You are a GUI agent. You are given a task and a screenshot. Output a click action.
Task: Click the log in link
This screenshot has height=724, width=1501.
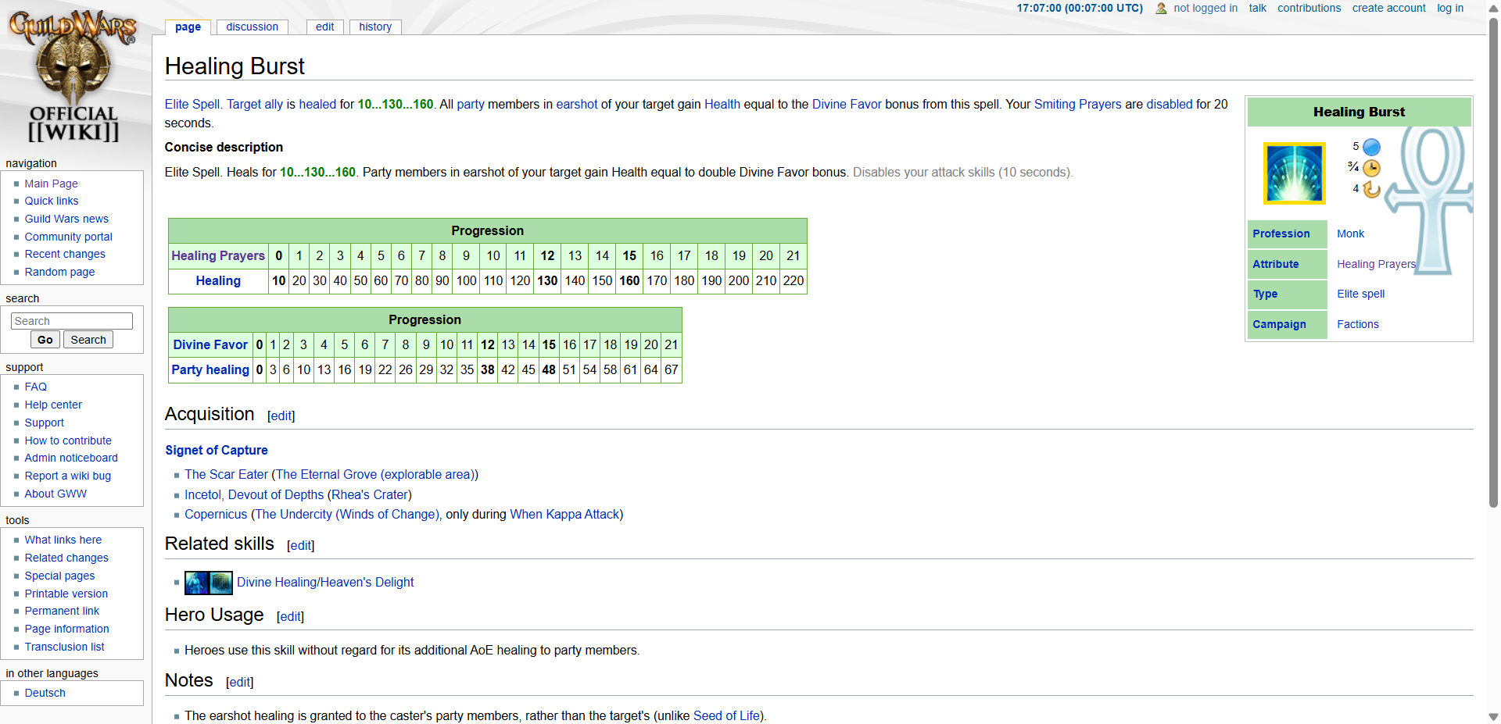click(1449, 8)
